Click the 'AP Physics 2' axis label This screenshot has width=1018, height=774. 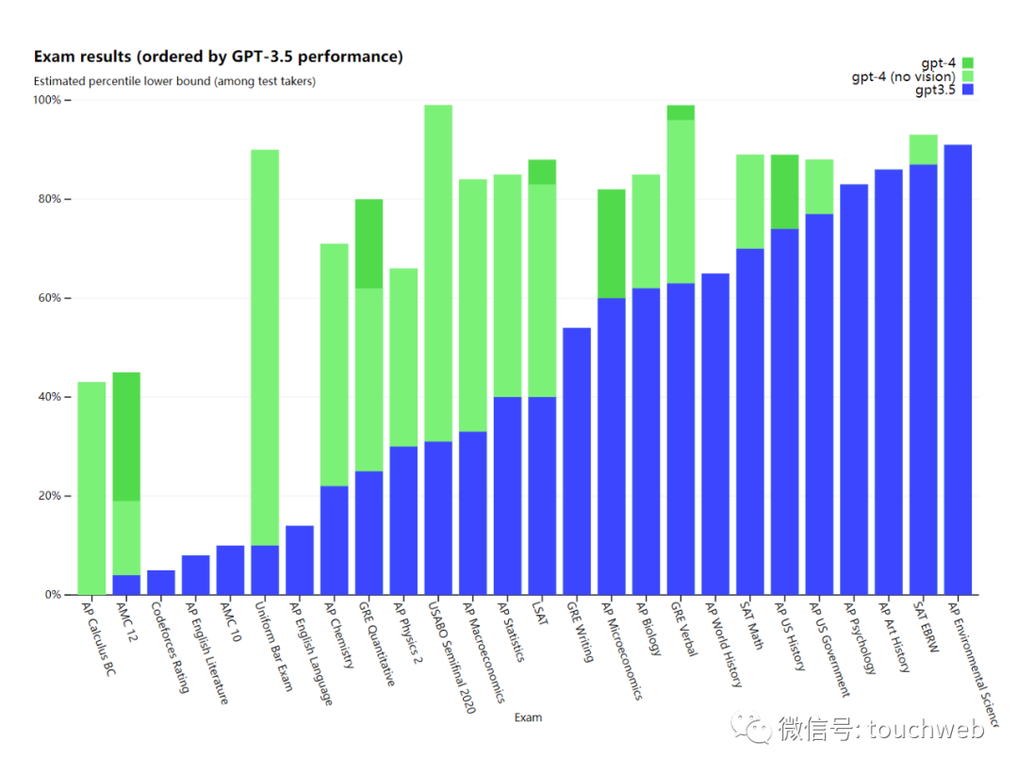(x=408, y=633)
